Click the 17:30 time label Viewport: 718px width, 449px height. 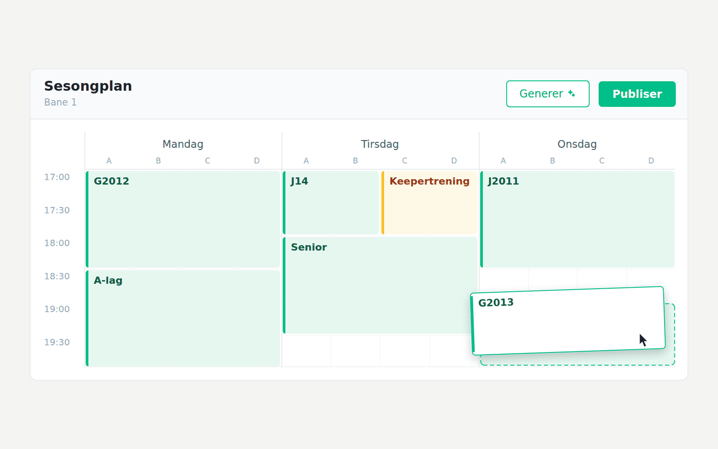(x=57, y=210)
